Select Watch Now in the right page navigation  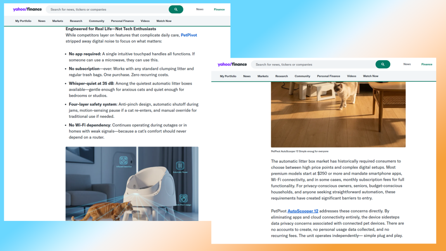point(370,76)
